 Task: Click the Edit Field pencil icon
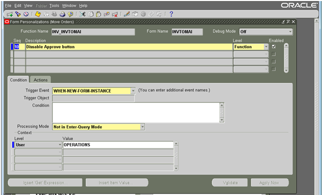[x=127, y=14]
